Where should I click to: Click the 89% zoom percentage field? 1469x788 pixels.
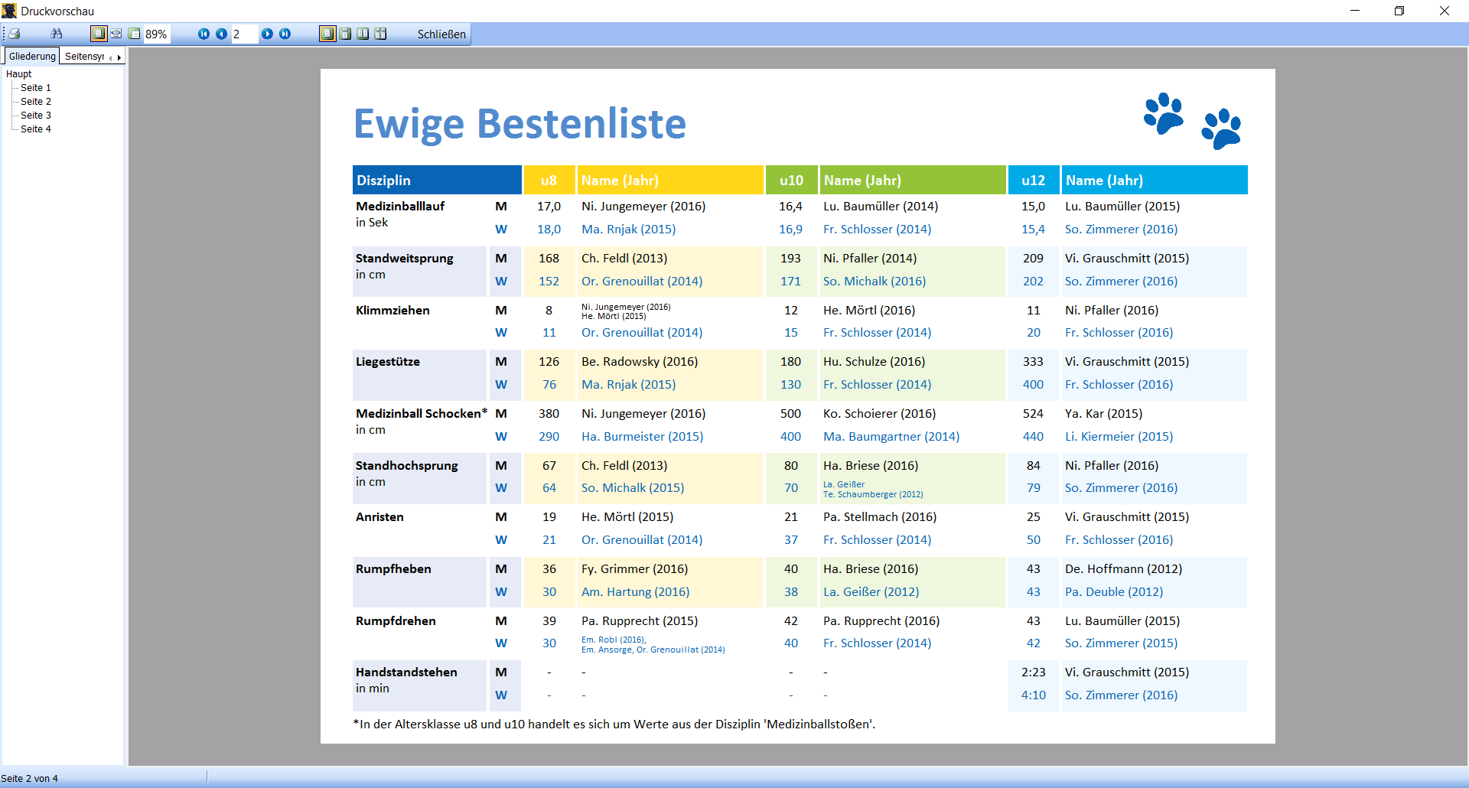tap(157, 34)
